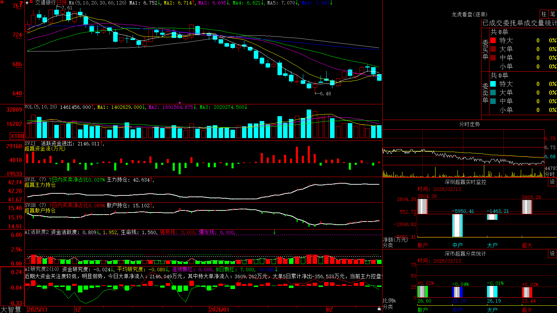Select the SVSH 散户持仓 indicator title
This screenshot has height=313, width=557.
(x=35, y=206)
